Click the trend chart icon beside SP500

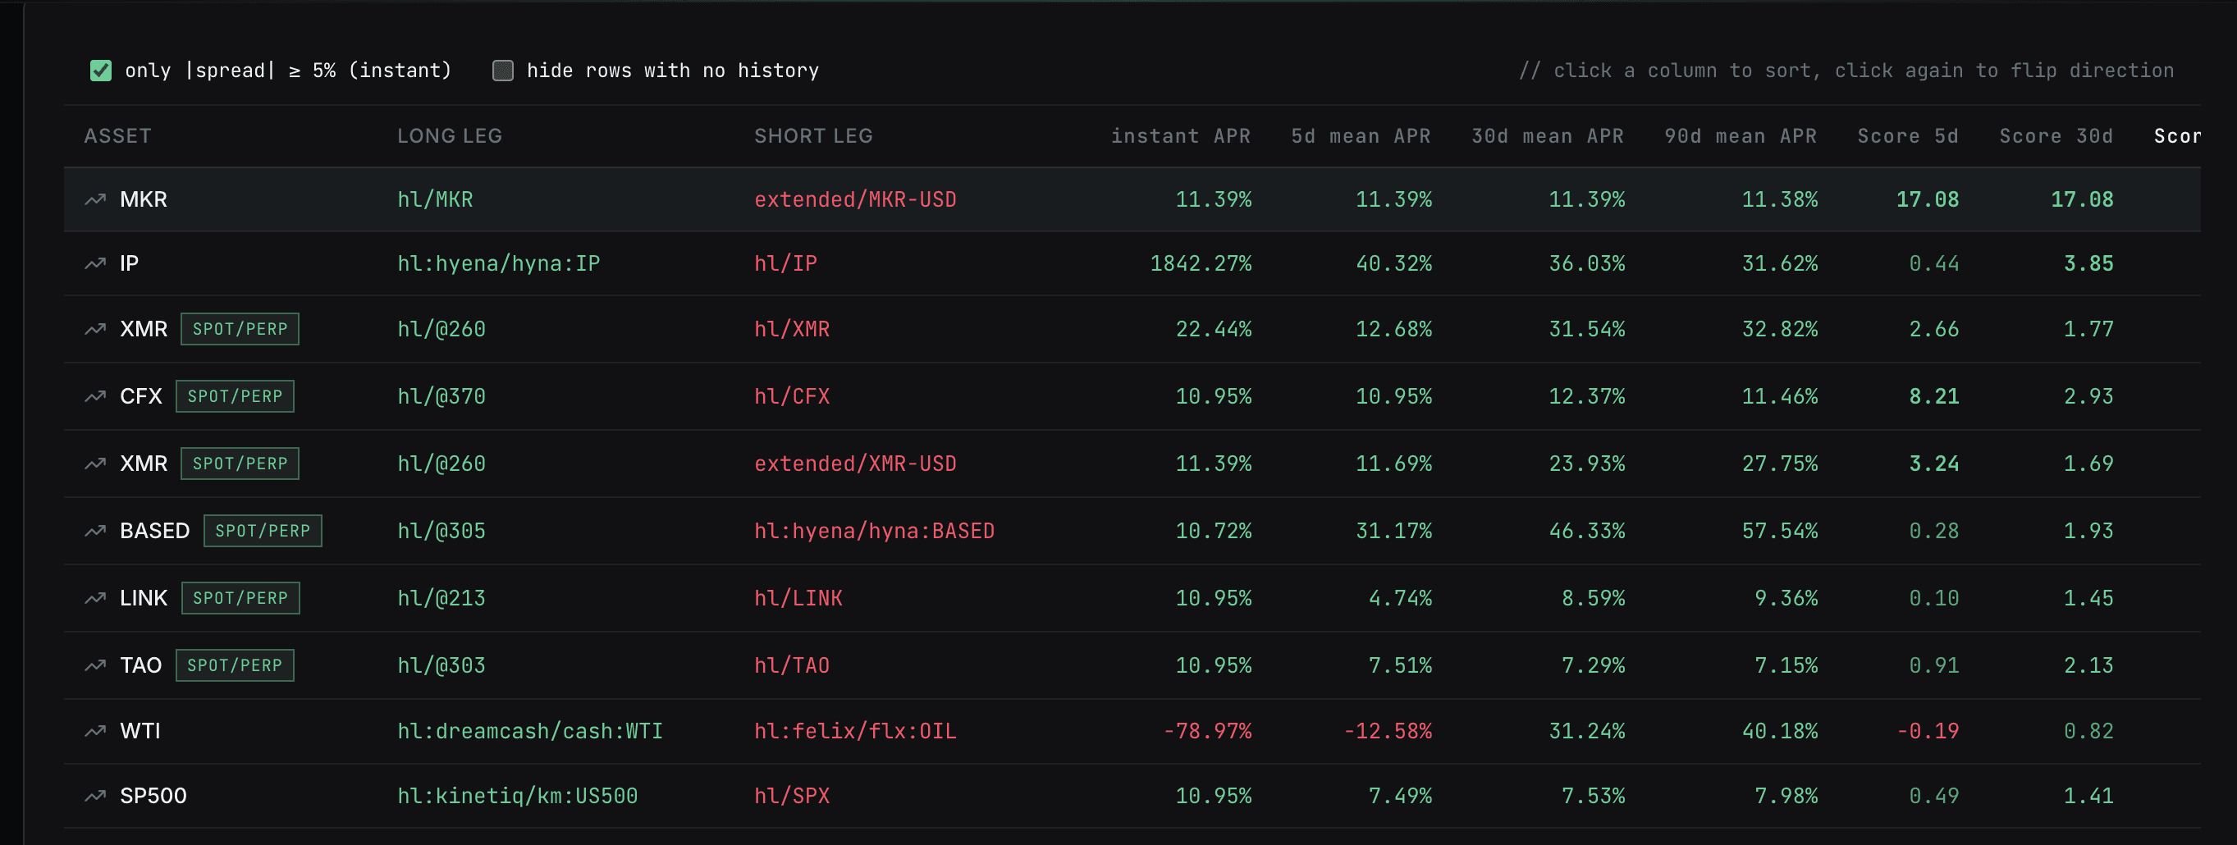[x=94, y=797]
